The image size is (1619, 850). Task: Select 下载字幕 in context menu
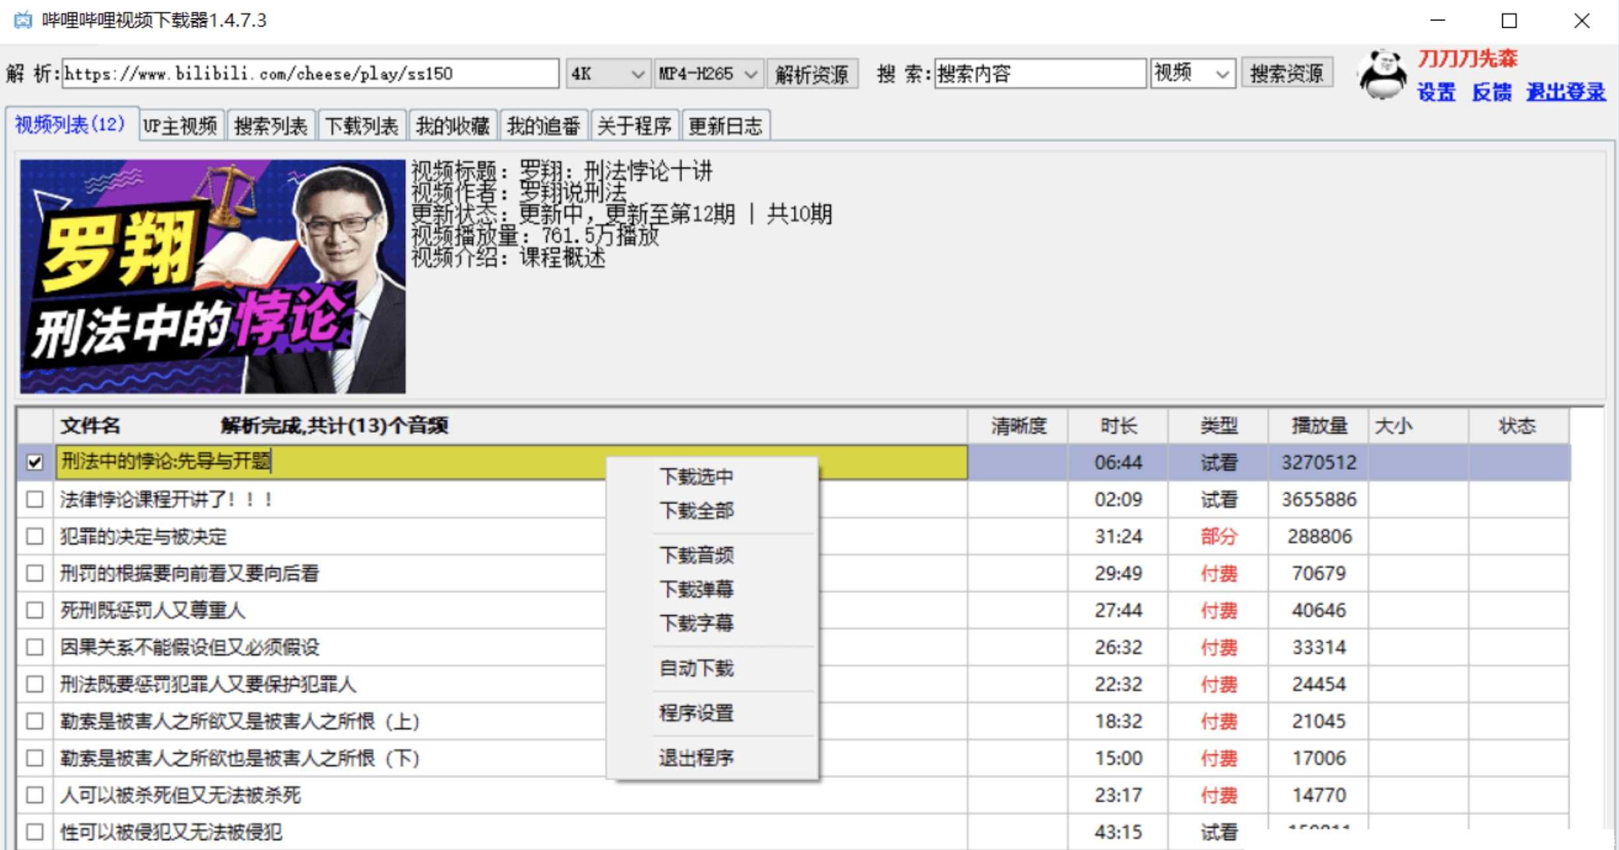pos(696,622)
